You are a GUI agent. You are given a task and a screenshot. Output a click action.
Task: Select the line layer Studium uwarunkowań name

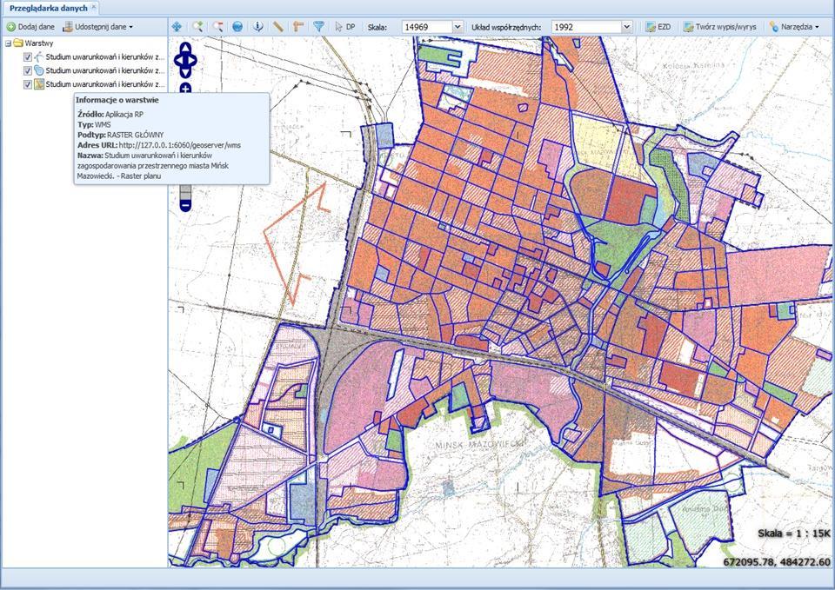[x=105, y=57]
